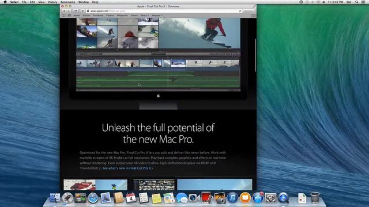Open the Bookmarks menu
The height and width of the screenshot is (207, 369).
click(68, 2)
